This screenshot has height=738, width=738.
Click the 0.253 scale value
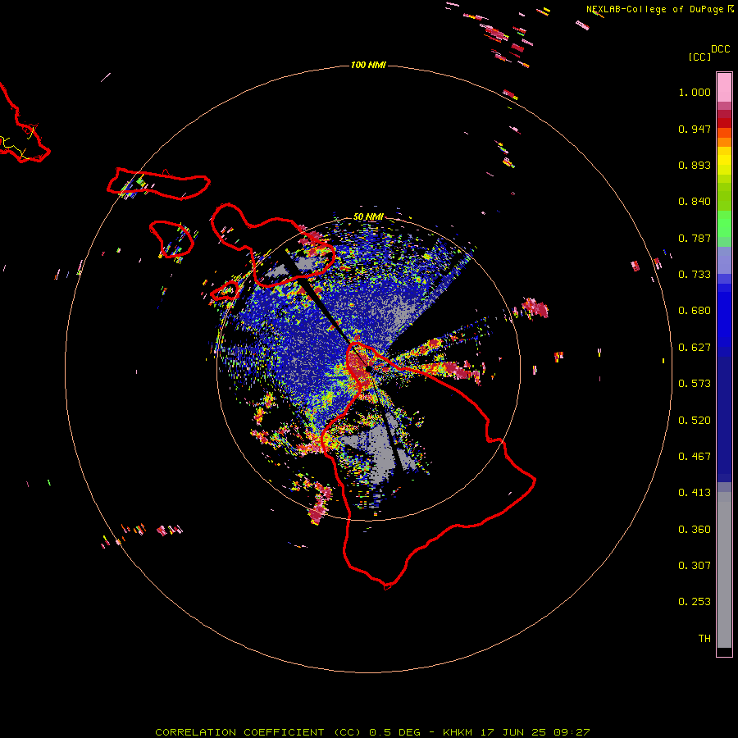click(695, 602)
